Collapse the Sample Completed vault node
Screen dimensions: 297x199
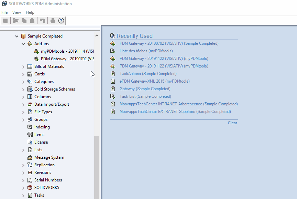(16, 36)
